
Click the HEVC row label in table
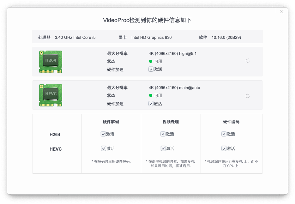56,149
